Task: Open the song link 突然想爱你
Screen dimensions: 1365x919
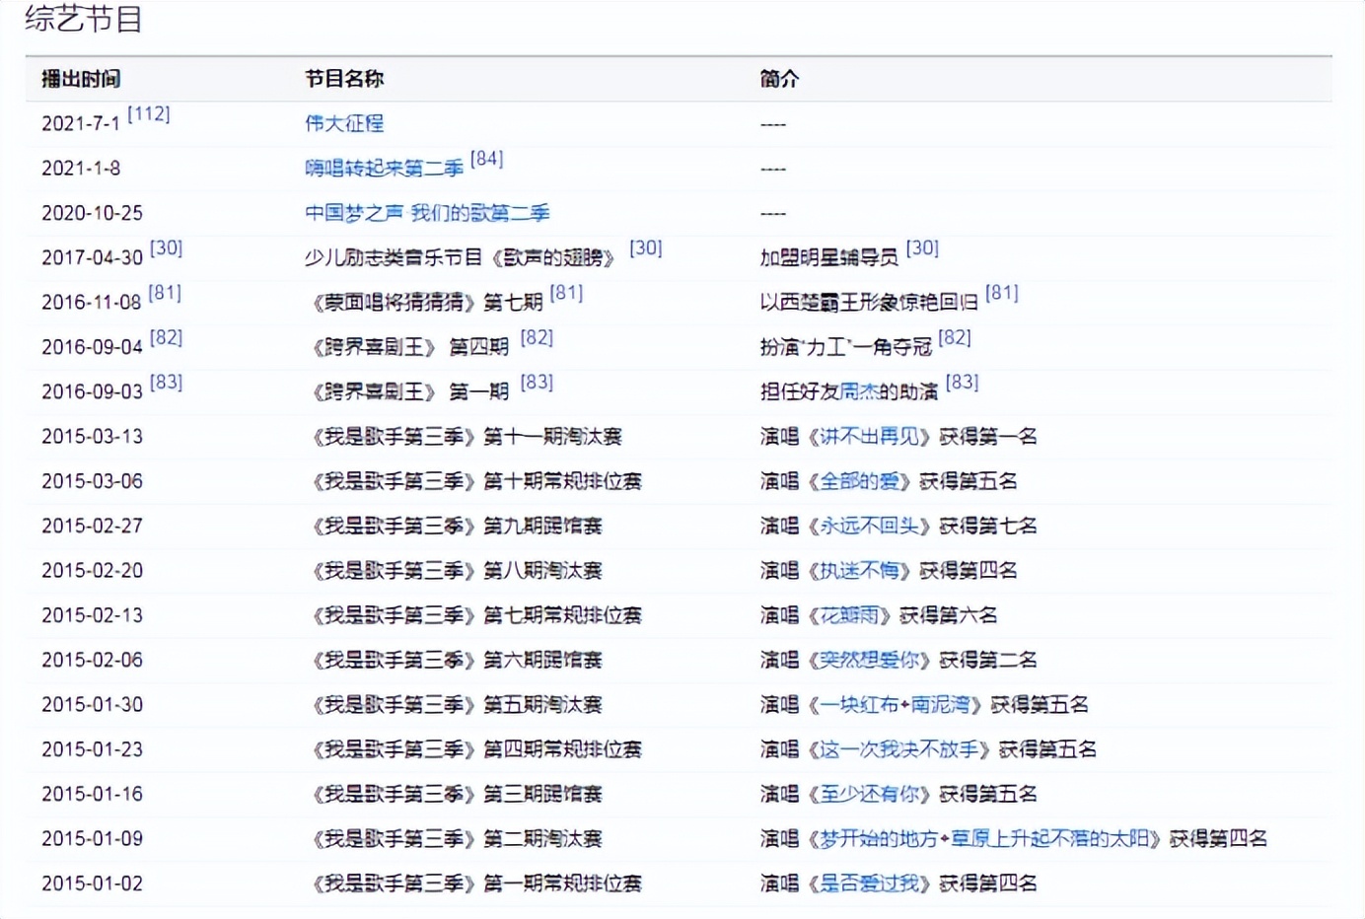Action: (868, 660)
